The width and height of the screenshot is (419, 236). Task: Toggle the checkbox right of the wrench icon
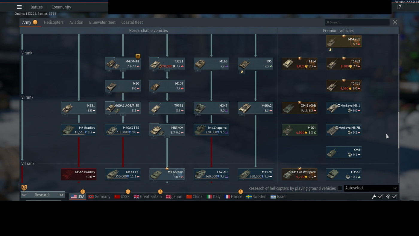pos(381,196)
